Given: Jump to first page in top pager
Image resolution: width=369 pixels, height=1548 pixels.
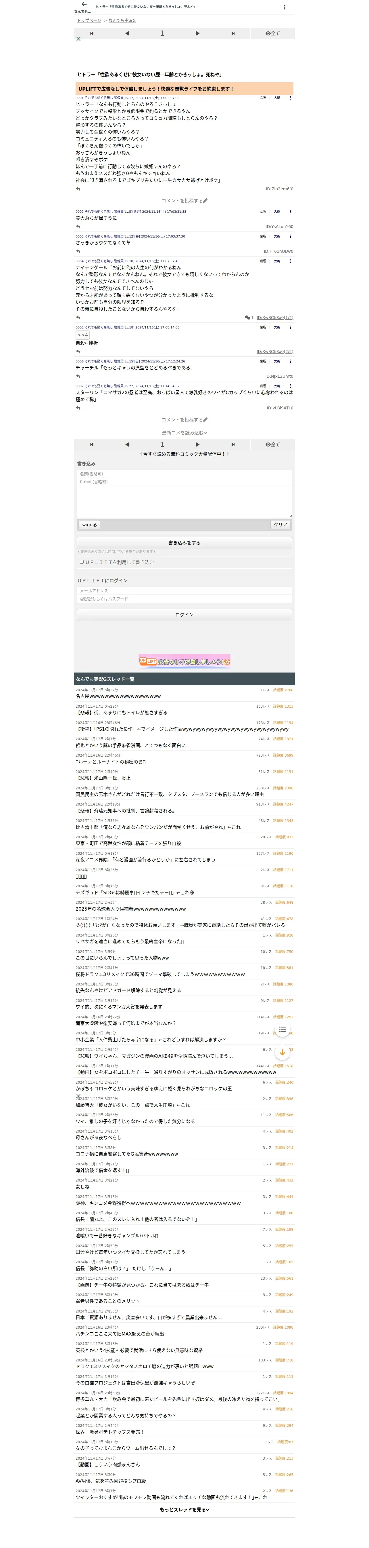Looking at the screenshot, I should tap(92, 34).
